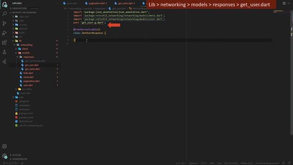Expand the ios folder
The height and width of the screenshot is (165, 293).
point(21,37)
